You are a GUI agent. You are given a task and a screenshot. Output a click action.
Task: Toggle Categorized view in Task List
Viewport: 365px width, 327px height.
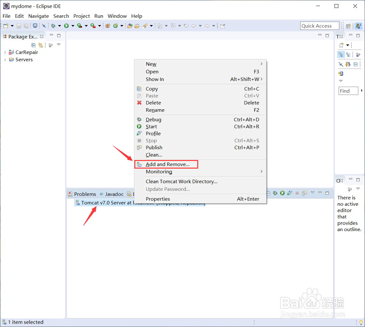tap(341, 55)
